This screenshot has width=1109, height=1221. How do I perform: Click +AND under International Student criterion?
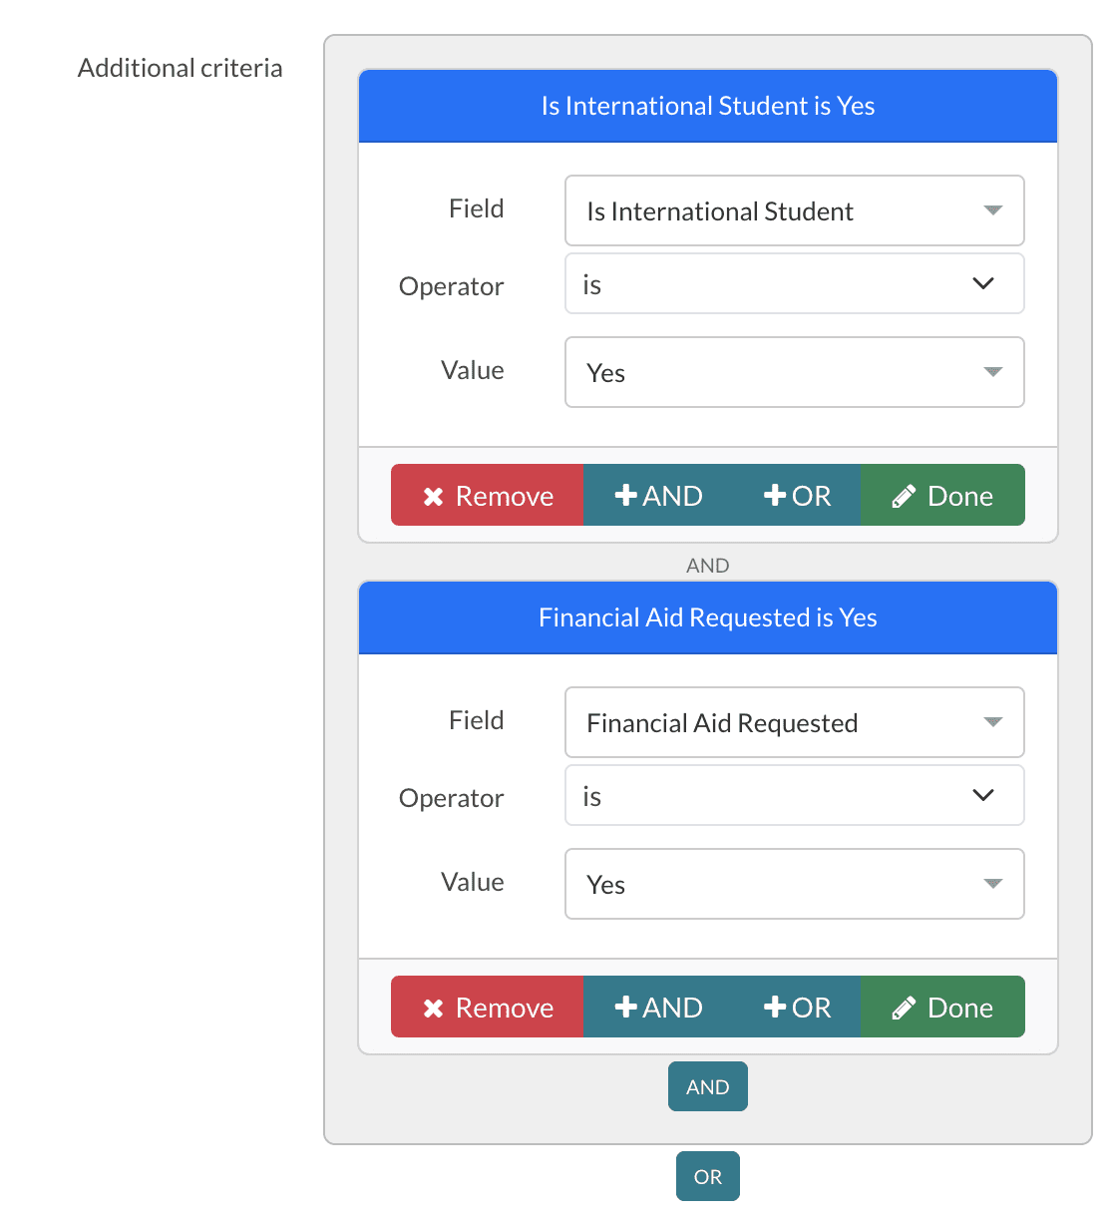tap(658, 496)
